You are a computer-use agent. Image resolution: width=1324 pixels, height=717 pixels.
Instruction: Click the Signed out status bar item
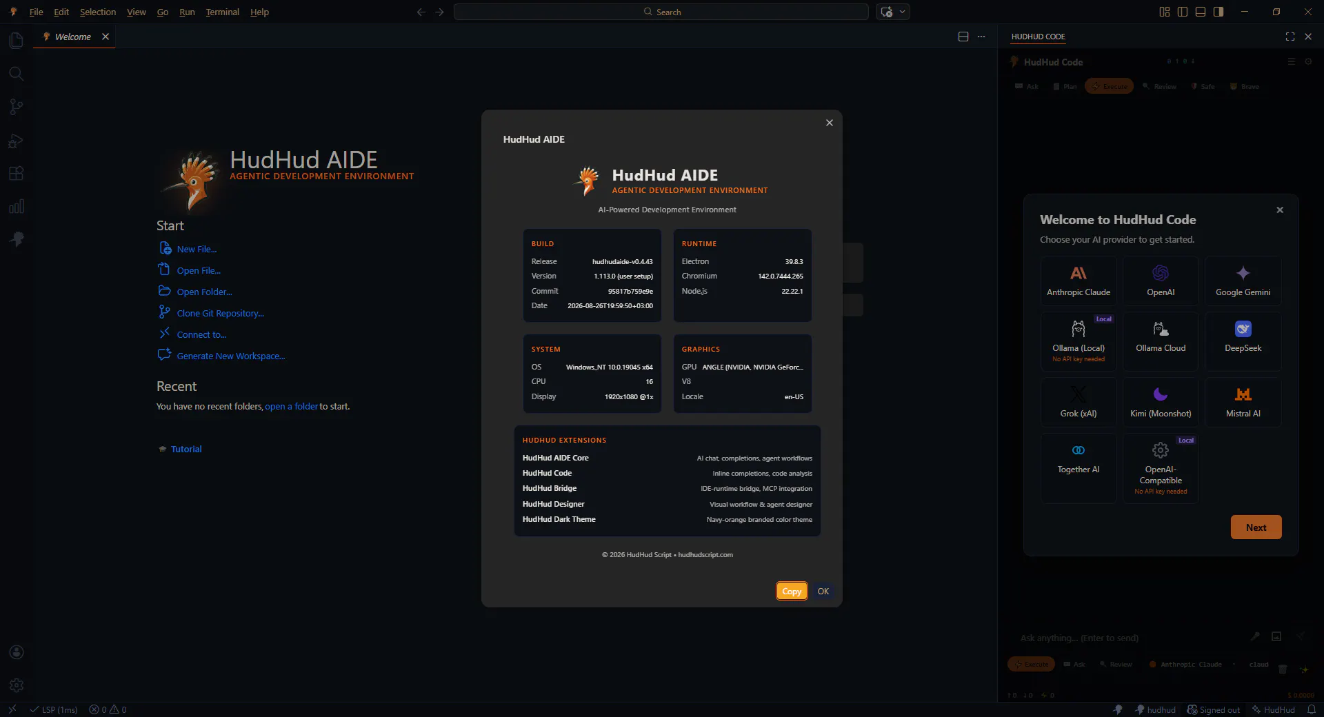[1214, 709]
